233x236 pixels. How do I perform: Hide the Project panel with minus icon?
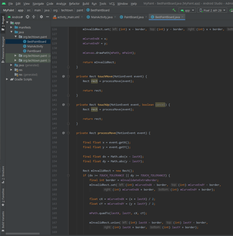pos(48,17)
